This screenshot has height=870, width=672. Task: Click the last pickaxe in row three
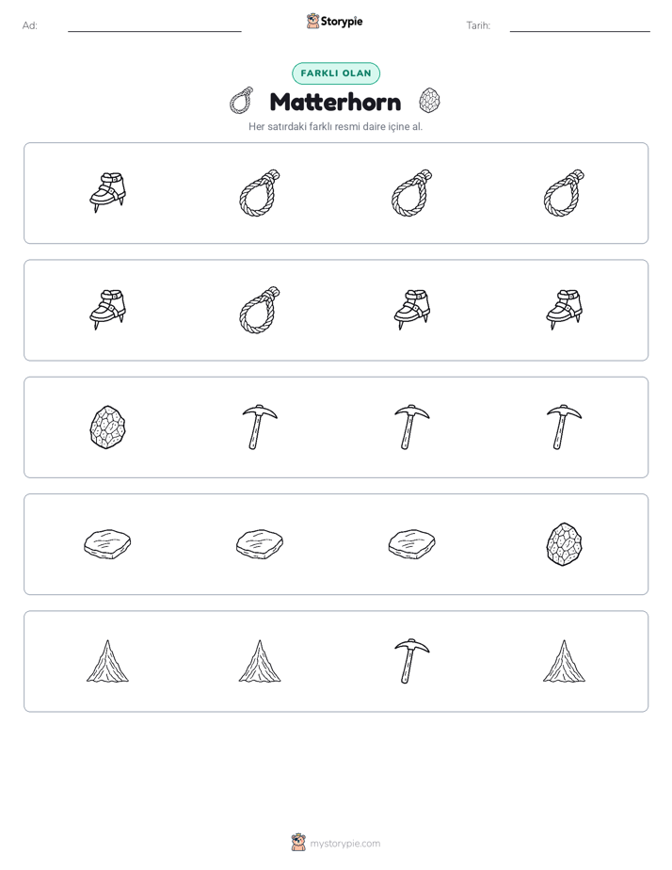(x=564, y=427)
